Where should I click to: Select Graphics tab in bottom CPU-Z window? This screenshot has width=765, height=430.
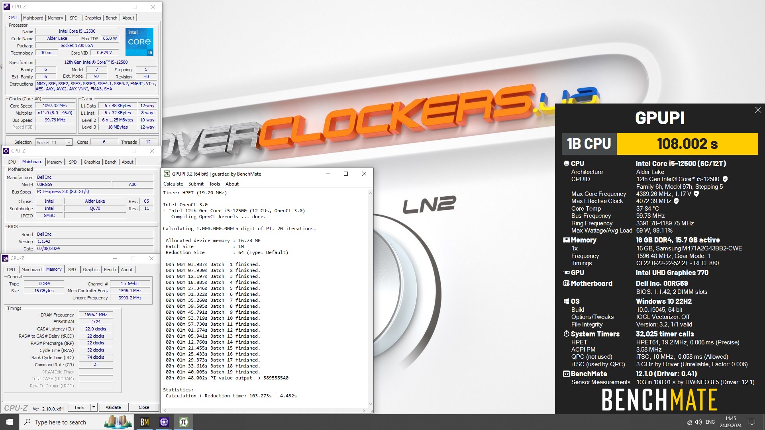tap(91, 270)
